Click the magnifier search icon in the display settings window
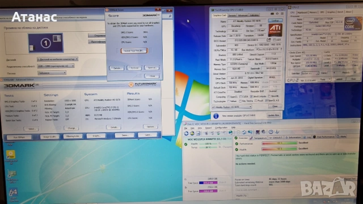Viewport: 363px width, 204px height. 170,16
